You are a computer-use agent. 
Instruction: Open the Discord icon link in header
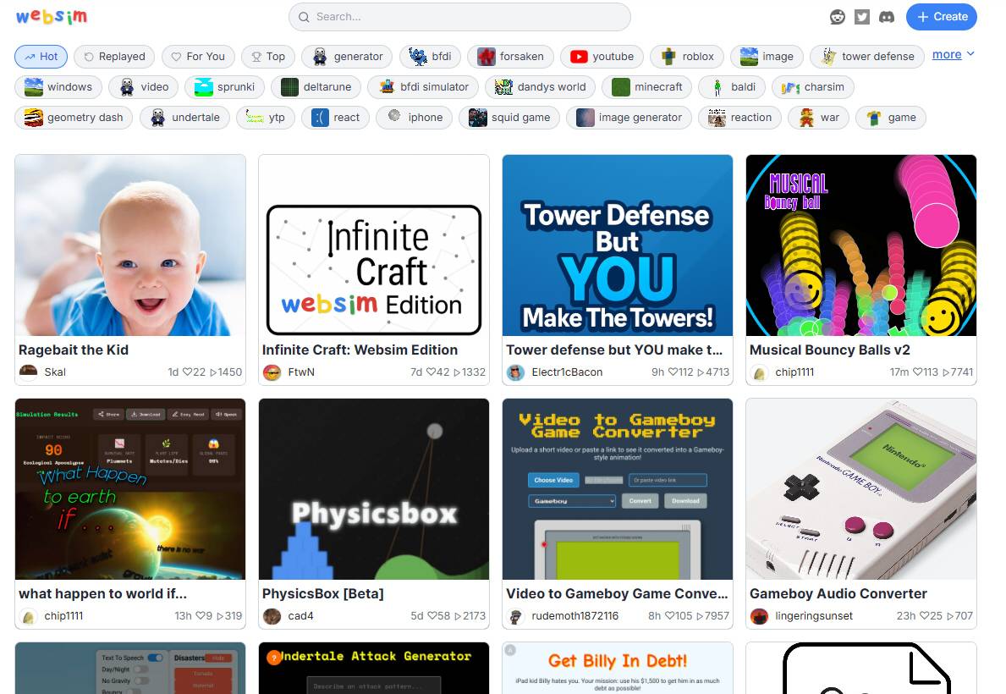(x=887, y=17)
